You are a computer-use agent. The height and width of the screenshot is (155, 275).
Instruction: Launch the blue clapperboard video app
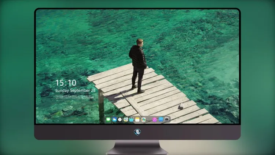click(131, 120)
